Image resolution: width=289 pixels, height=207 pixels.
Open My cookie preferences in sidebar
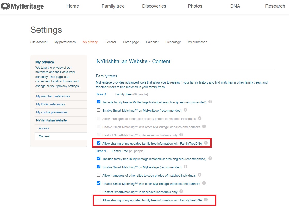coord(52,112)
